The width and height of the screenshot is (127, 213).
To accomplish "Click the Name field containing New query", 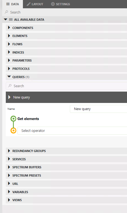I will (99, 109).
